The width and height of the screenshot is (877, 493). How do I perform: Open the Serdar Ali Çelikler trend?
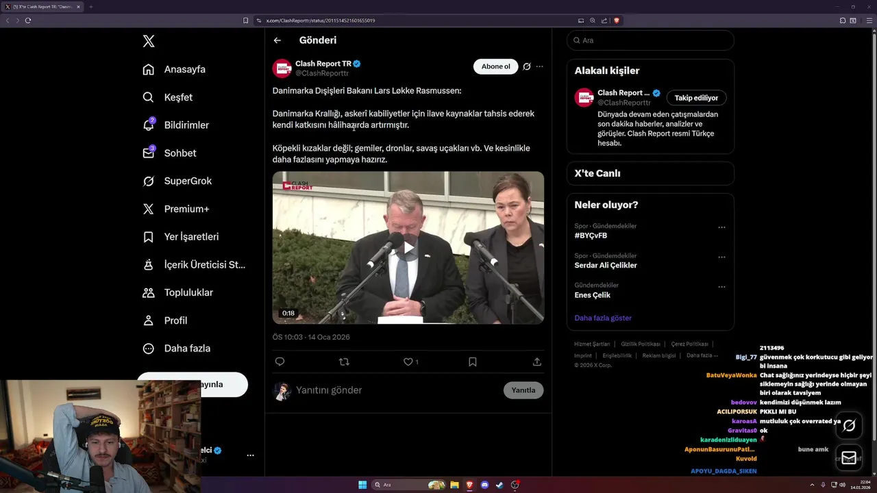coord(606,265)
